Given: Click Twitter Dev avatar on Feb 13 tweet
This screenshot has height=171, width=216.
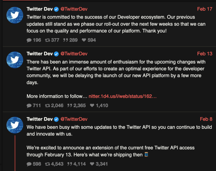Looking at the screenshot, I should coord(15,60).
